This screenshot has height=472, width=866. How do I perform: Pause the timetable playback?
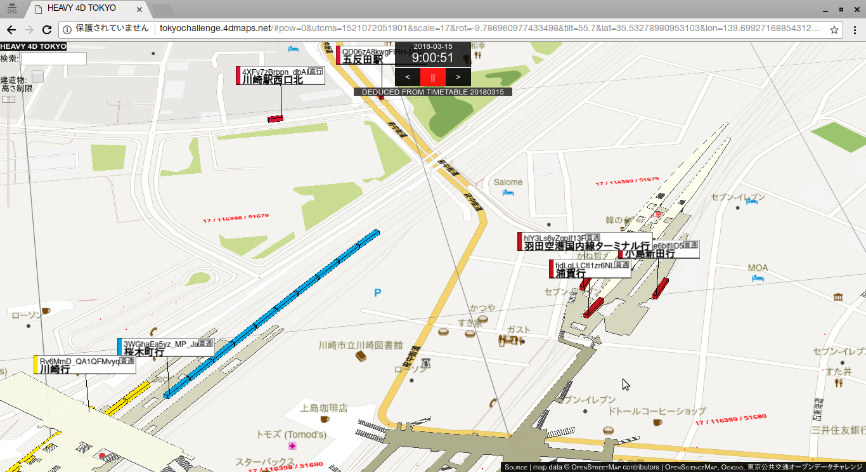(x=433, y=77)
